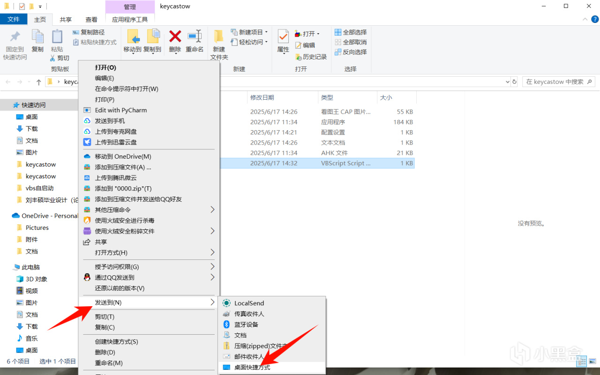Viewport: 600px width, 375px height.
Task: Open the 发送到(N) submenu item
Action: pyautogui.click(x=149, y=302)
